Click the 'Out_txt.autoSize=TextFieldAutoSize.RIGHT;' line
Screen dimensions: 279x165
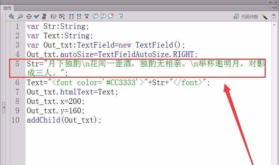(112, 55)
